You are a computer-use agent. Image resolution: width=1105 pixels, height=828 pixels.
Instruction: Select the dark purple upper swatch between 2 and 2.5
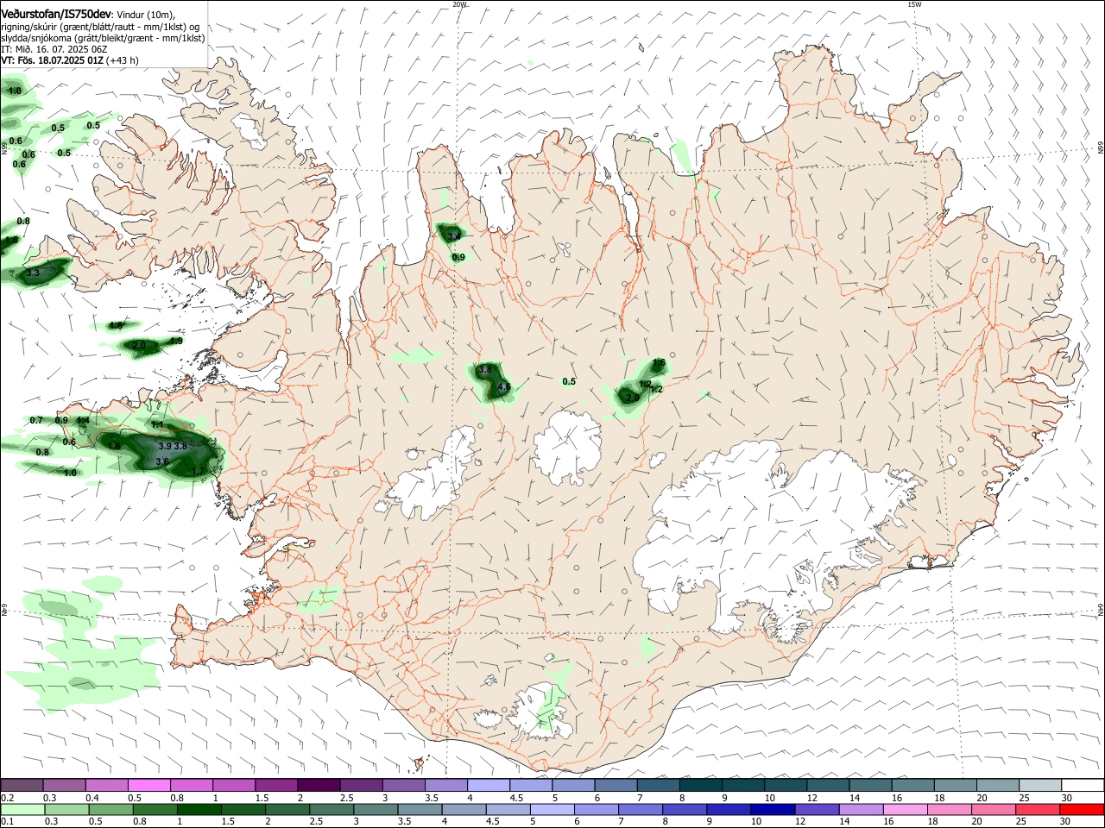click(319, 785)
